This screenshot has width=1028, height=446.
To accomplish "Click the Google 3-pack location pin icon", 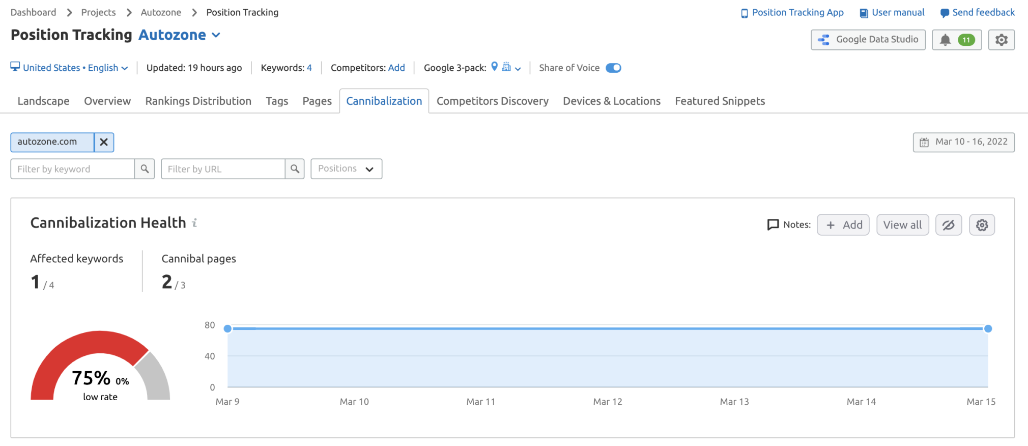I will [494, 67].
